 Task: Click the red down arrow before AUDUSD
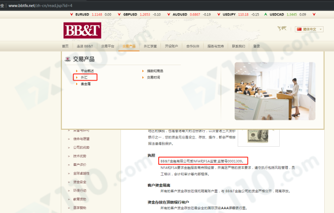point(169,14)
